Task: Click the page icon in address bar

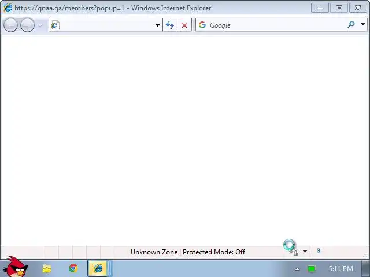Action: 55,25
